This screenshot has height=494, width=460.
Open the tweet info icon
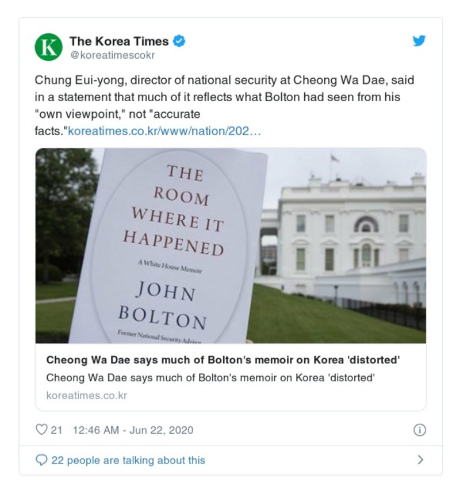420,430
